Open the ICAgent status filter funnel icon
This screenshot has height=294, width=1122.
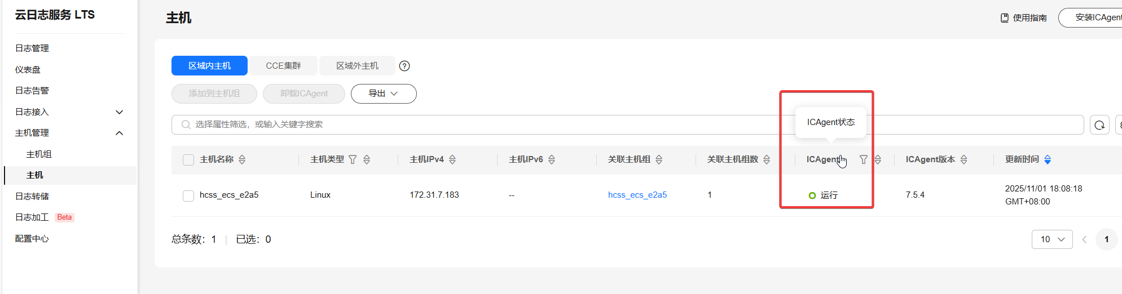pyautogui.click(x=863, y=160)
